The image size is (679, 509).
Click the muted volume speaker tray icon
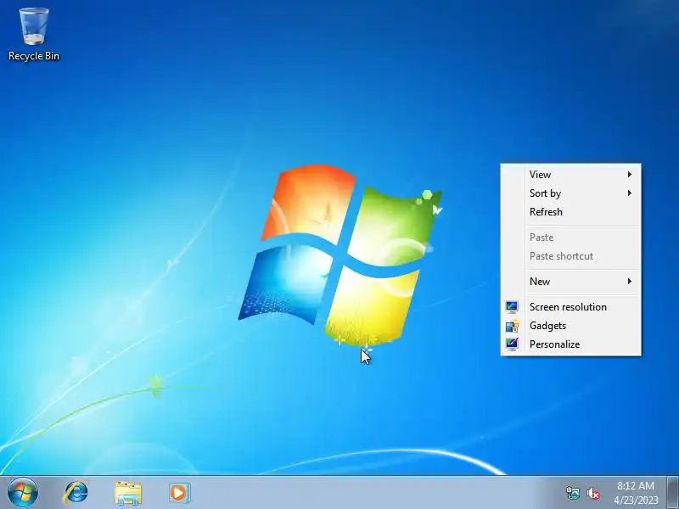pos(592,494)
